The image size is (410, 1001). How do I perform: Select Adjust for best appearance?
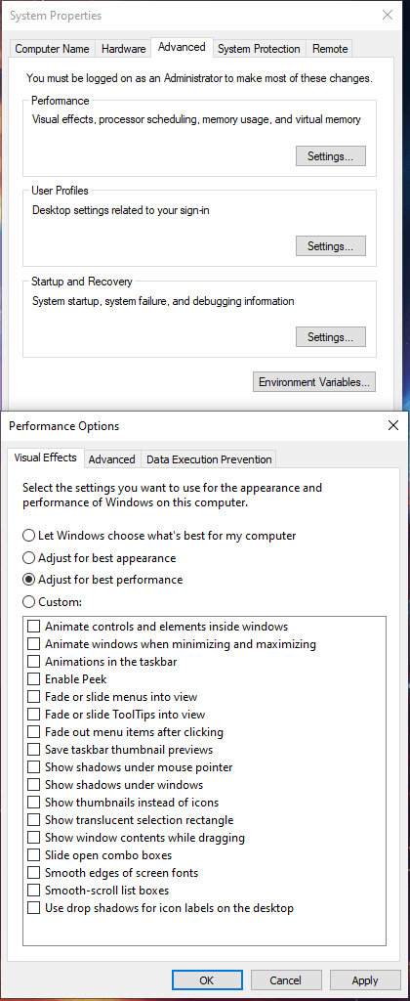[28, 558]
